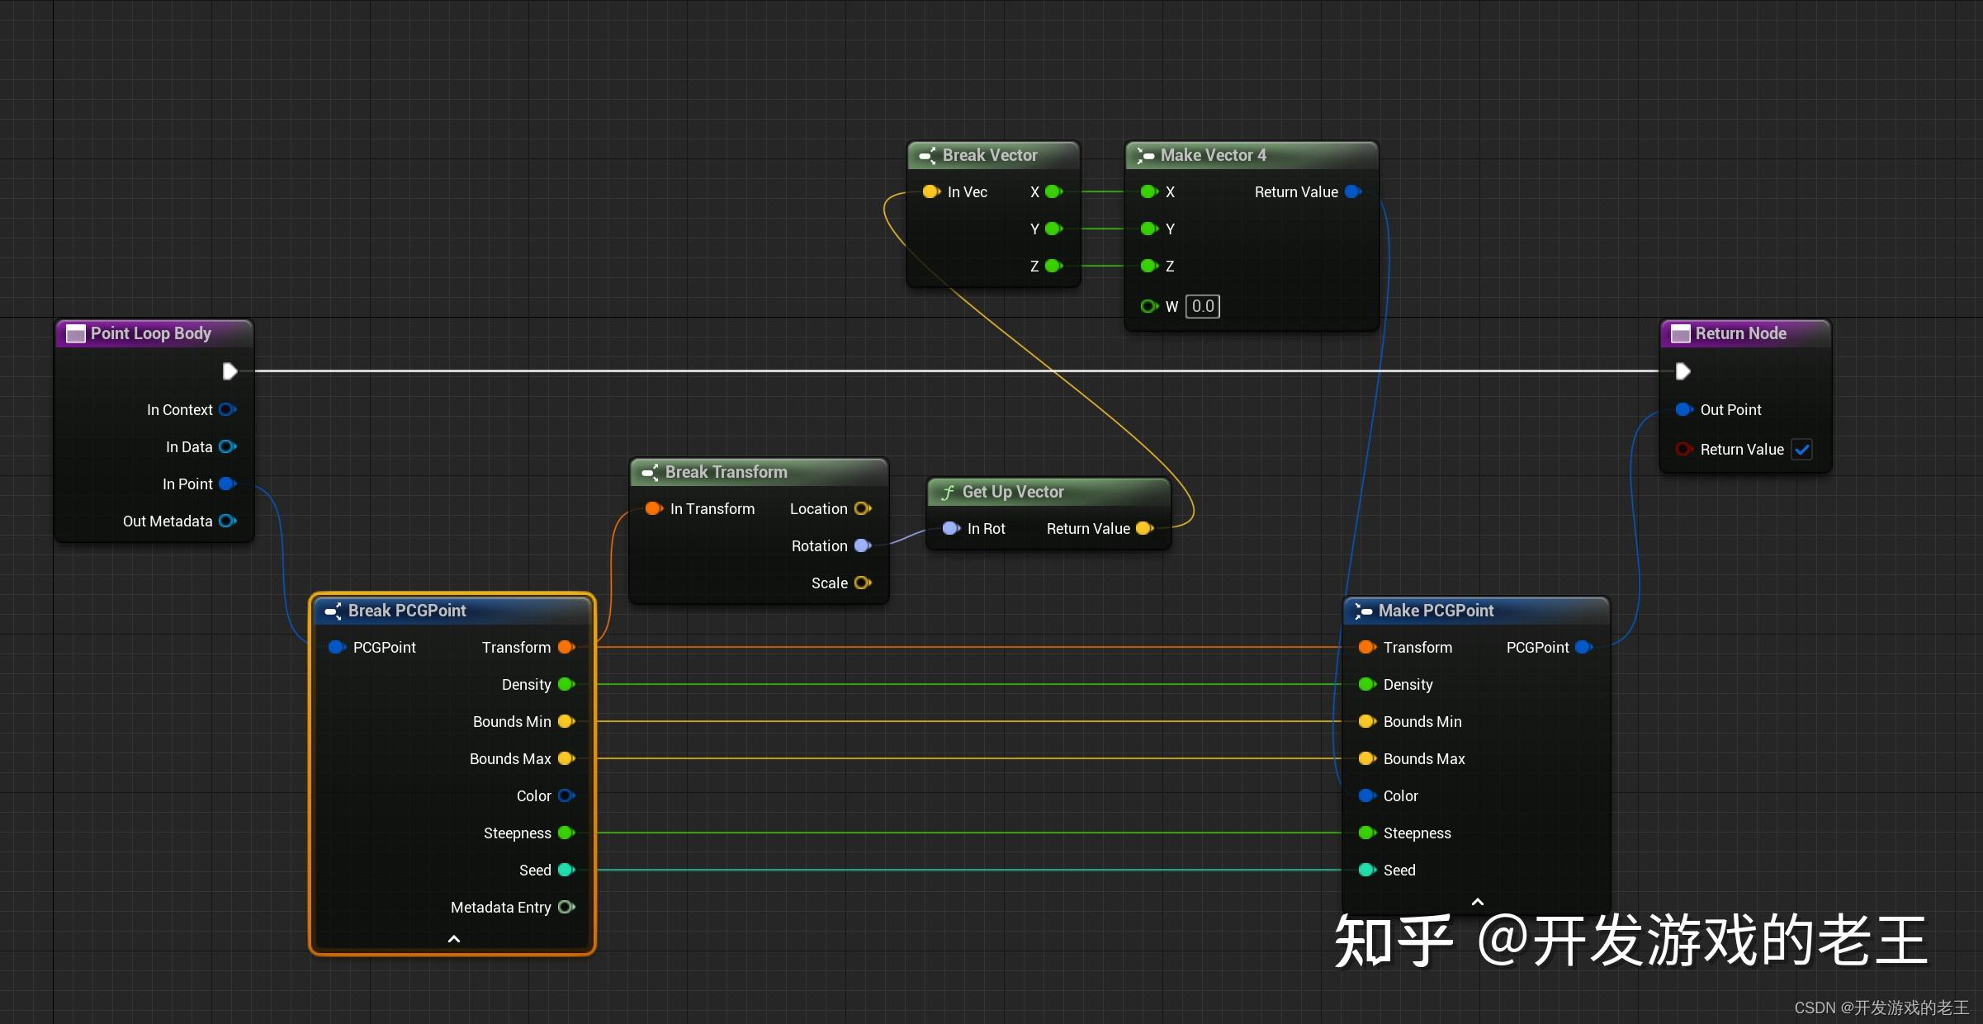The image size is (1983, 1024).
Task: Click the Return Node header icon
Action: point(1681,333)
